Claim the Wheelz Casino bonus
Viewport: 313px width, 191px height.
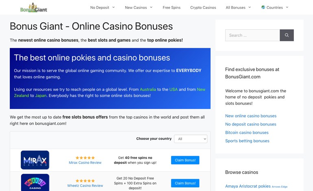pyautogui.click(x=185, y=183)
